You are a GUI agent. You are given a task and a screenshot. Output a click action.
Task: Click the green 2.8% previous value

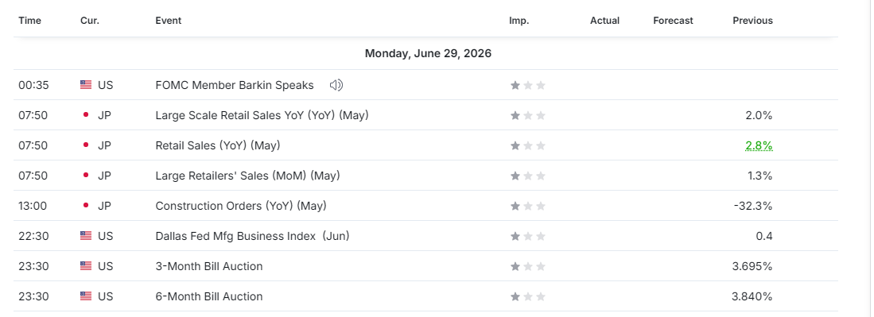(x=759, y=146)
